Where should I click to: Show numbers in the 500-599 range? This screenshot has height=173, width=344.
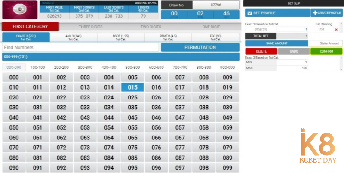[x=132, y=68]
